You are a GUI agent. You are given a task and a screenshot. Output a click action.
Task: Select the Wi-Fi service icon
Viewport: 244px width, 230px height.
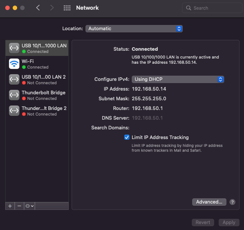click(x=14, y=64)
